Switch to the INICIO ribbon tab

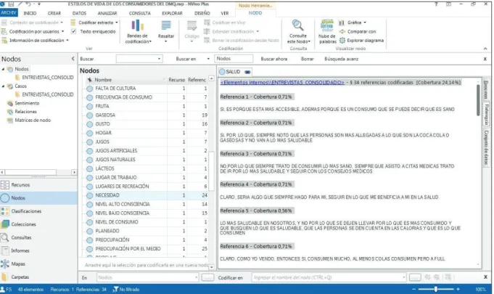coord(30,13)
